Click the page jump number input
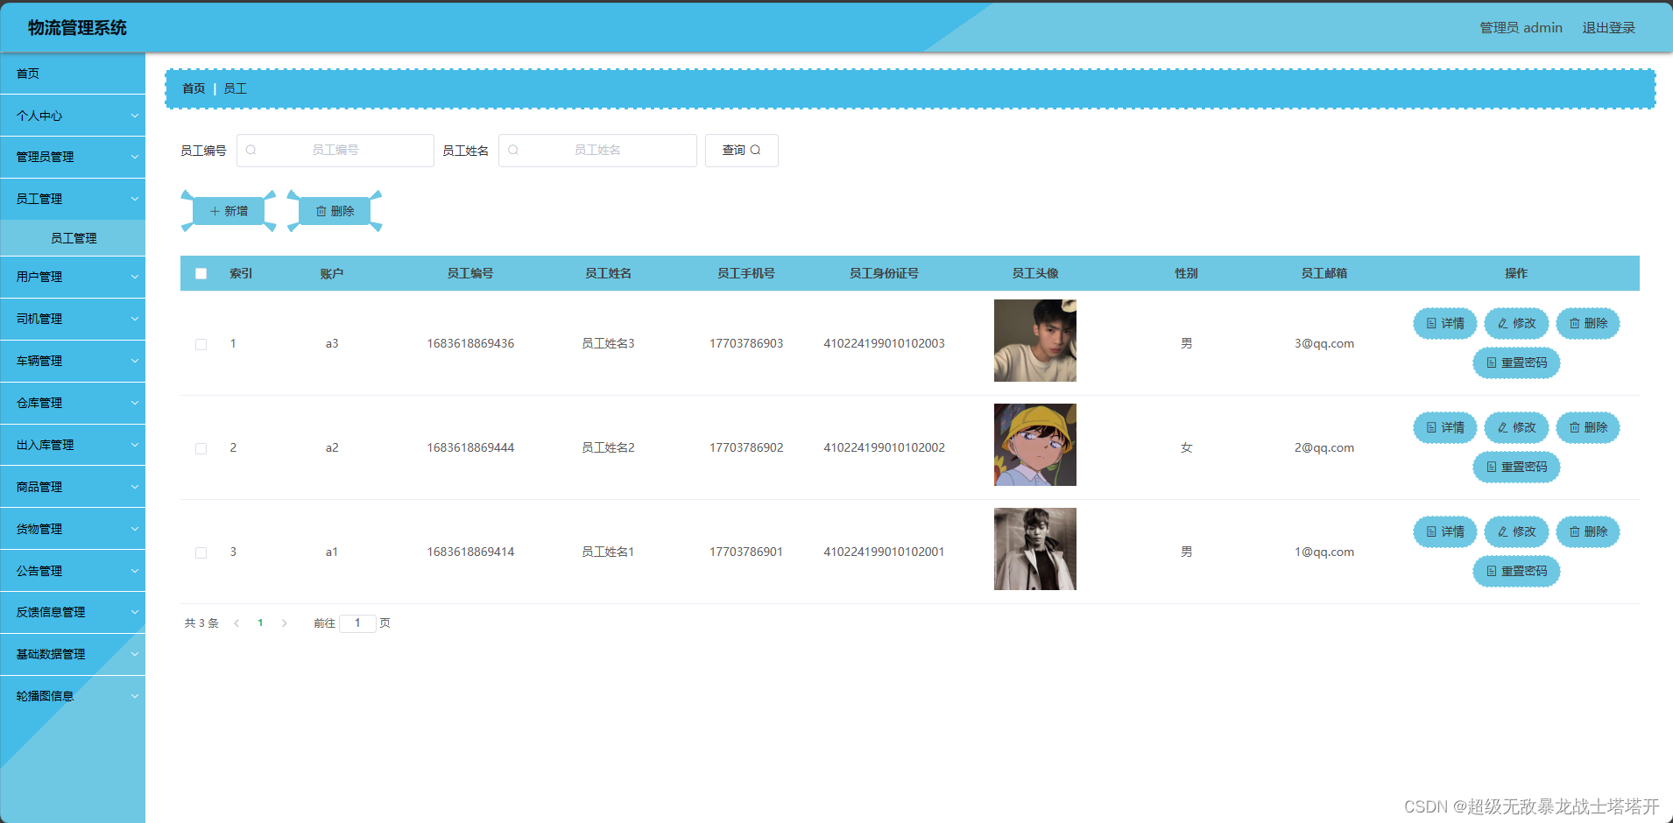This screenshot has width=1673, height=823. pos(357,623)
